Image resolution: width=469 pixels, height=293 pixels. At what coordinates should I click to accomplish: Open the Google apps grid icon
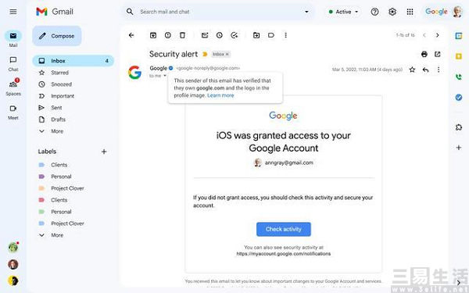click(410, 12)
